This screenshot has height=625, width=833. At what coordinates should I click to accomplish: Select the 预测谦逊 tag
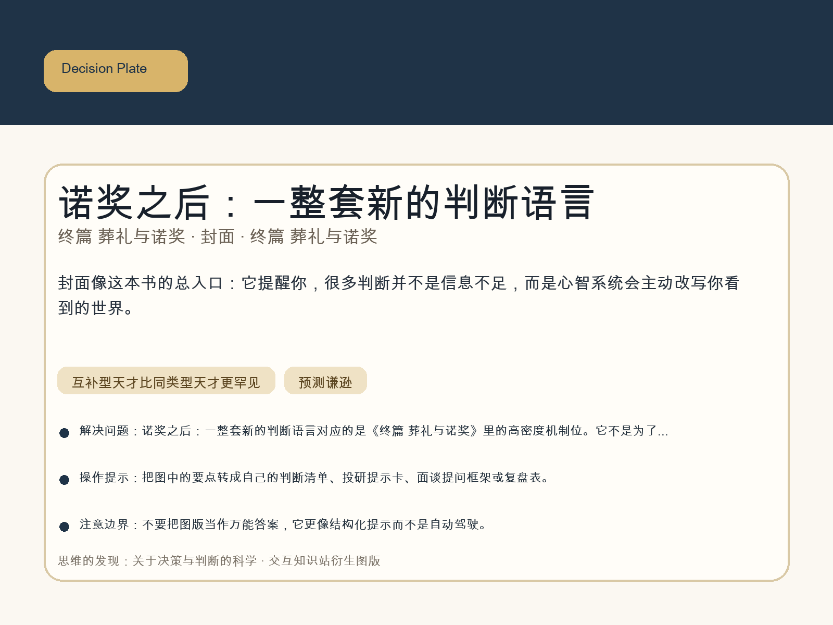[325, 381]
